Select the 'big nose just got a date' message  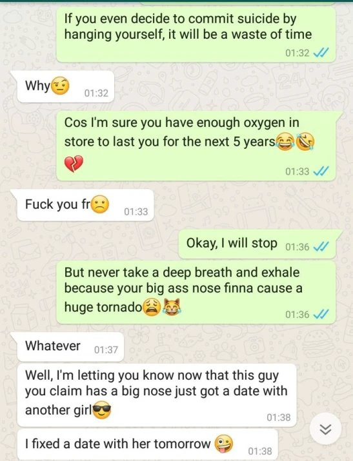click(x=157, y=395)
